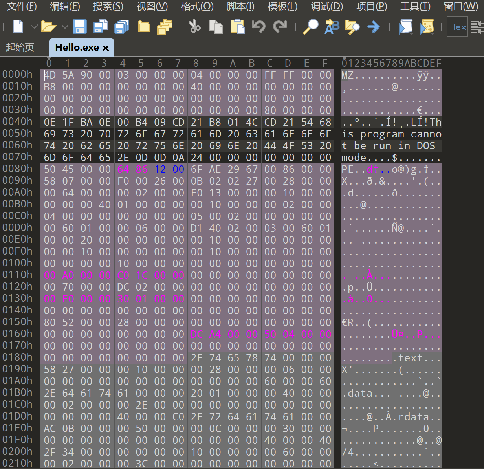Click the Find in Files icon
484x469 pixels.
(x=352, y=27)
